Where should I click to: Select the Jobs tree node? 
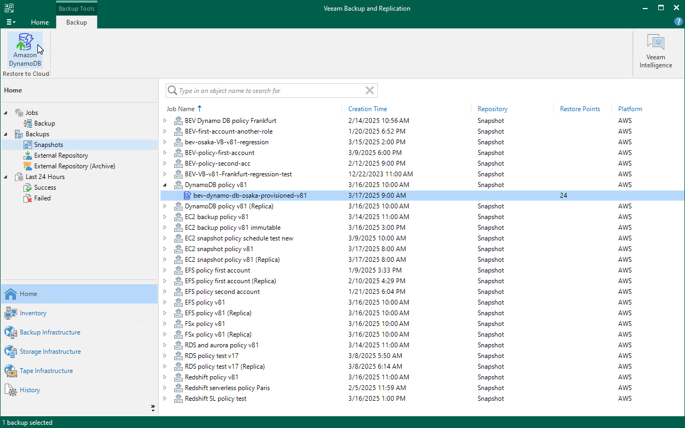32,113
